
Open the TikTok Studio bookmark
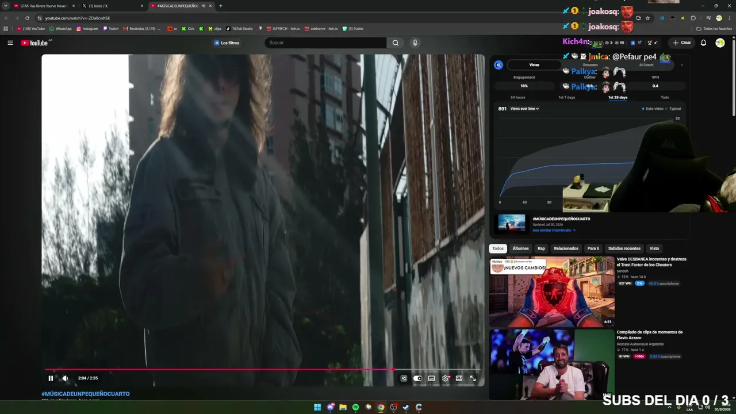[x=239, y=28]
